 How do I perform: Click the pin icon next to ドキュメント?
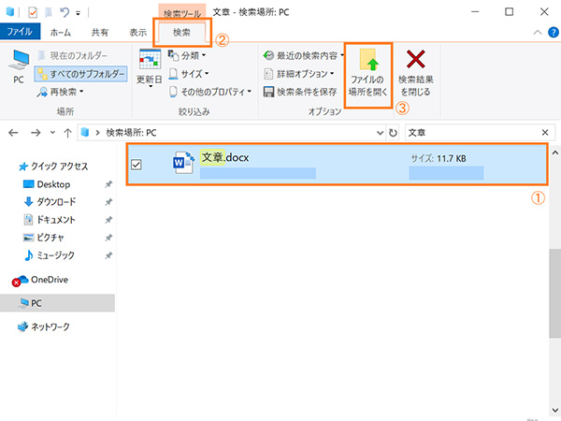point(108,220)
